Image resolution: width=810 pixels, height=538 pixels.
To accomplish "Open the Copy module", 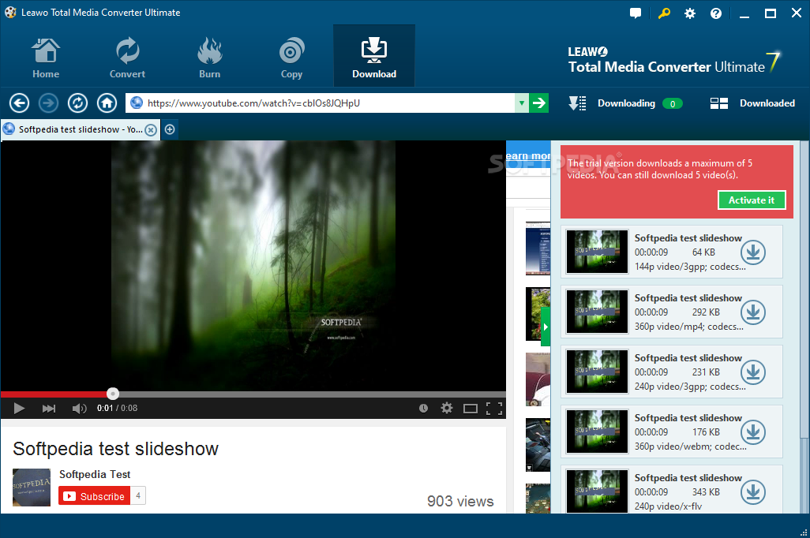I will pos(291,58).
